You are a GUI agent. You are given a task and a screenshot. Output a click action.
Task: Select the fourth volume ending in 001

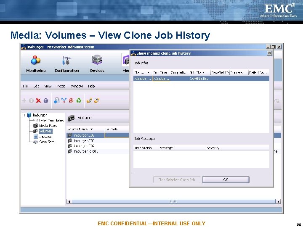[x=98, y=151]
